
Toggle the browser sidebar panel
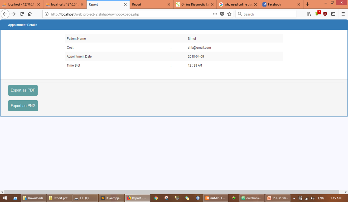pos(333,14)
